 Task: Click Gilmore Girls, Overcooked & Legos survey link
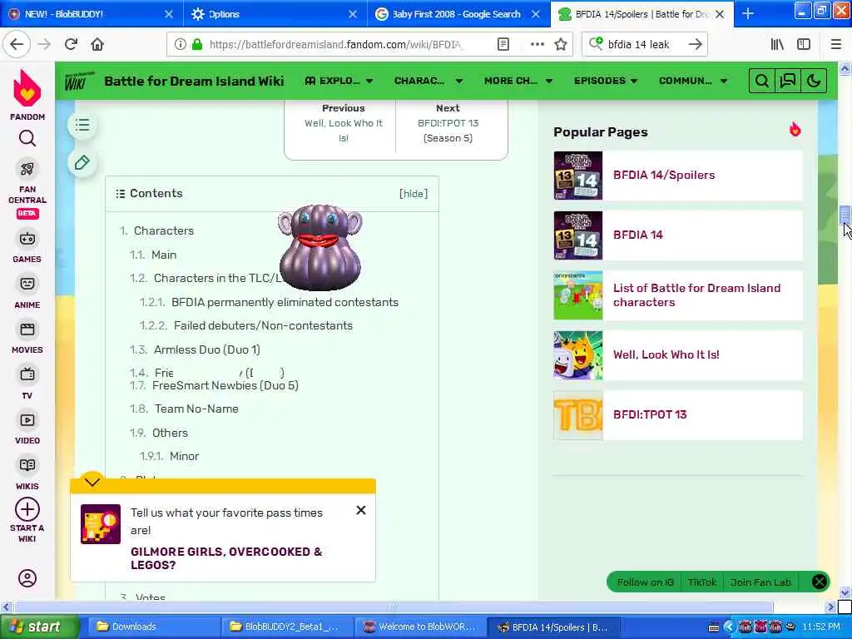coord(226,558)
